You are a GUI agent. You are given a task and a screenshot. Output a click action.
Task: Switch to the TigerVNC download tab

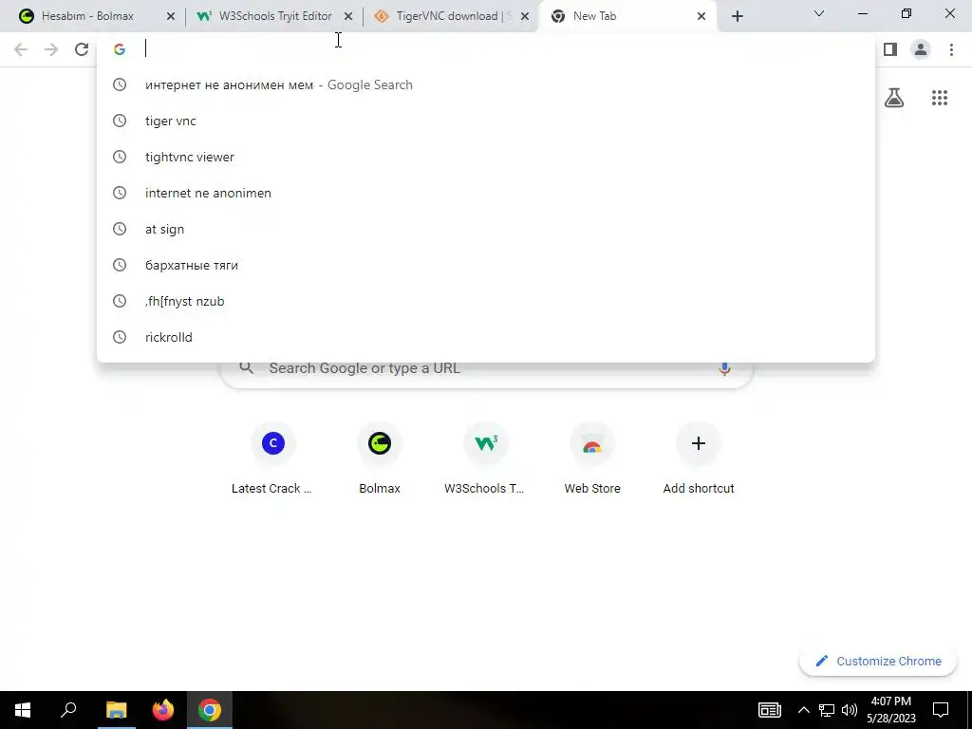(x=451, y=16)
